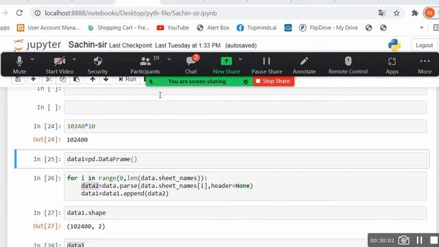Click Stop Share button
The height and width of the screenshot is (247, 439).
click(x=274, y=81)
